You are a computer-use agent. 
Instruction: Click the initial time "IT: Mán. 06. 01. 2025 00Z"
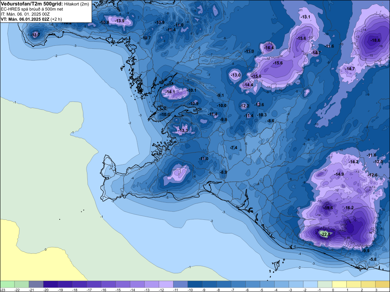click(25, 14)
